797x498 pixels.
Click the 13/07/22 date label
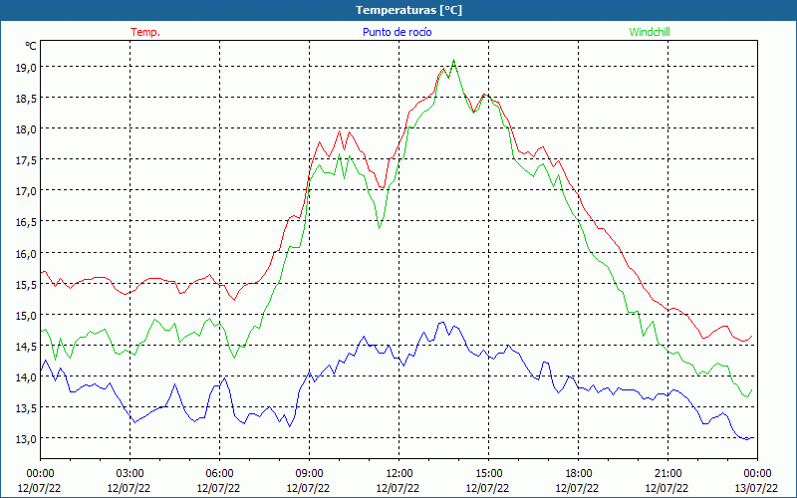click(x=757, y=488)
